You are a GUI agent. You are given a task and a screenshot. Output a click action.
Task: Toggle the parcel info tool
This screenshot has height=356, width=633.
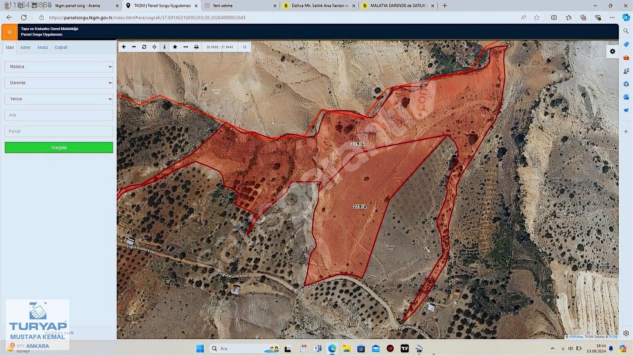click(165, 47)
